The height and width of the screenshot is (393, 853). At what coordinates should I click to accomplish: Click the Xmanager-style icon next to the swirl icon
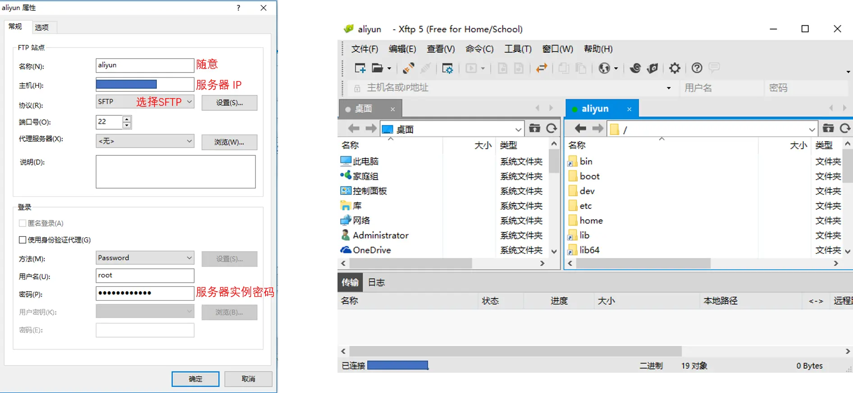click(652, 68)
